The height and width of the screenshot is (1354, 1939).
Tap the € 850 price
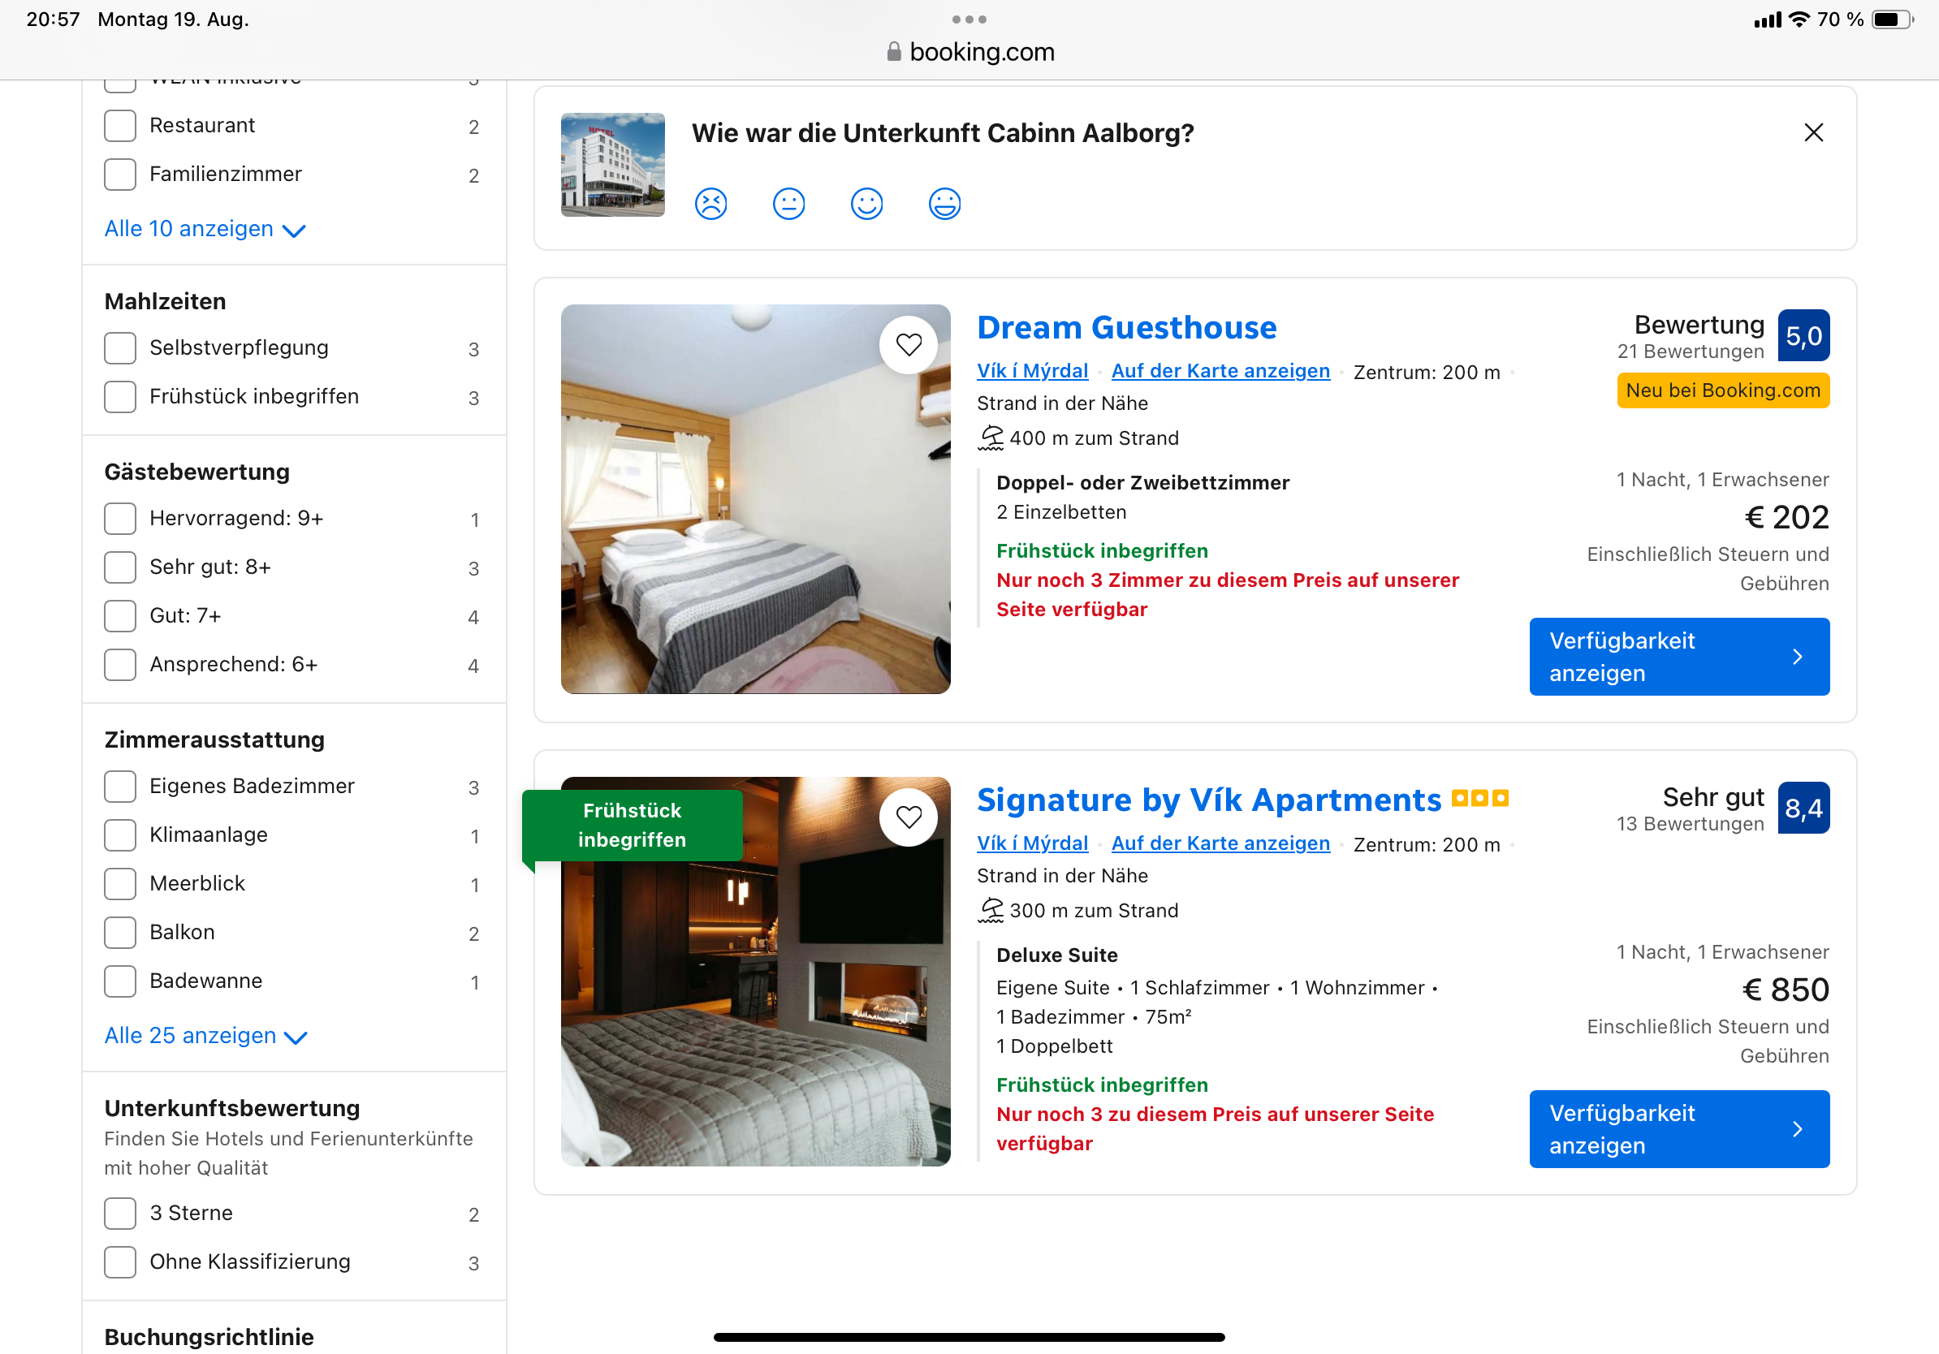(1786, 990)
